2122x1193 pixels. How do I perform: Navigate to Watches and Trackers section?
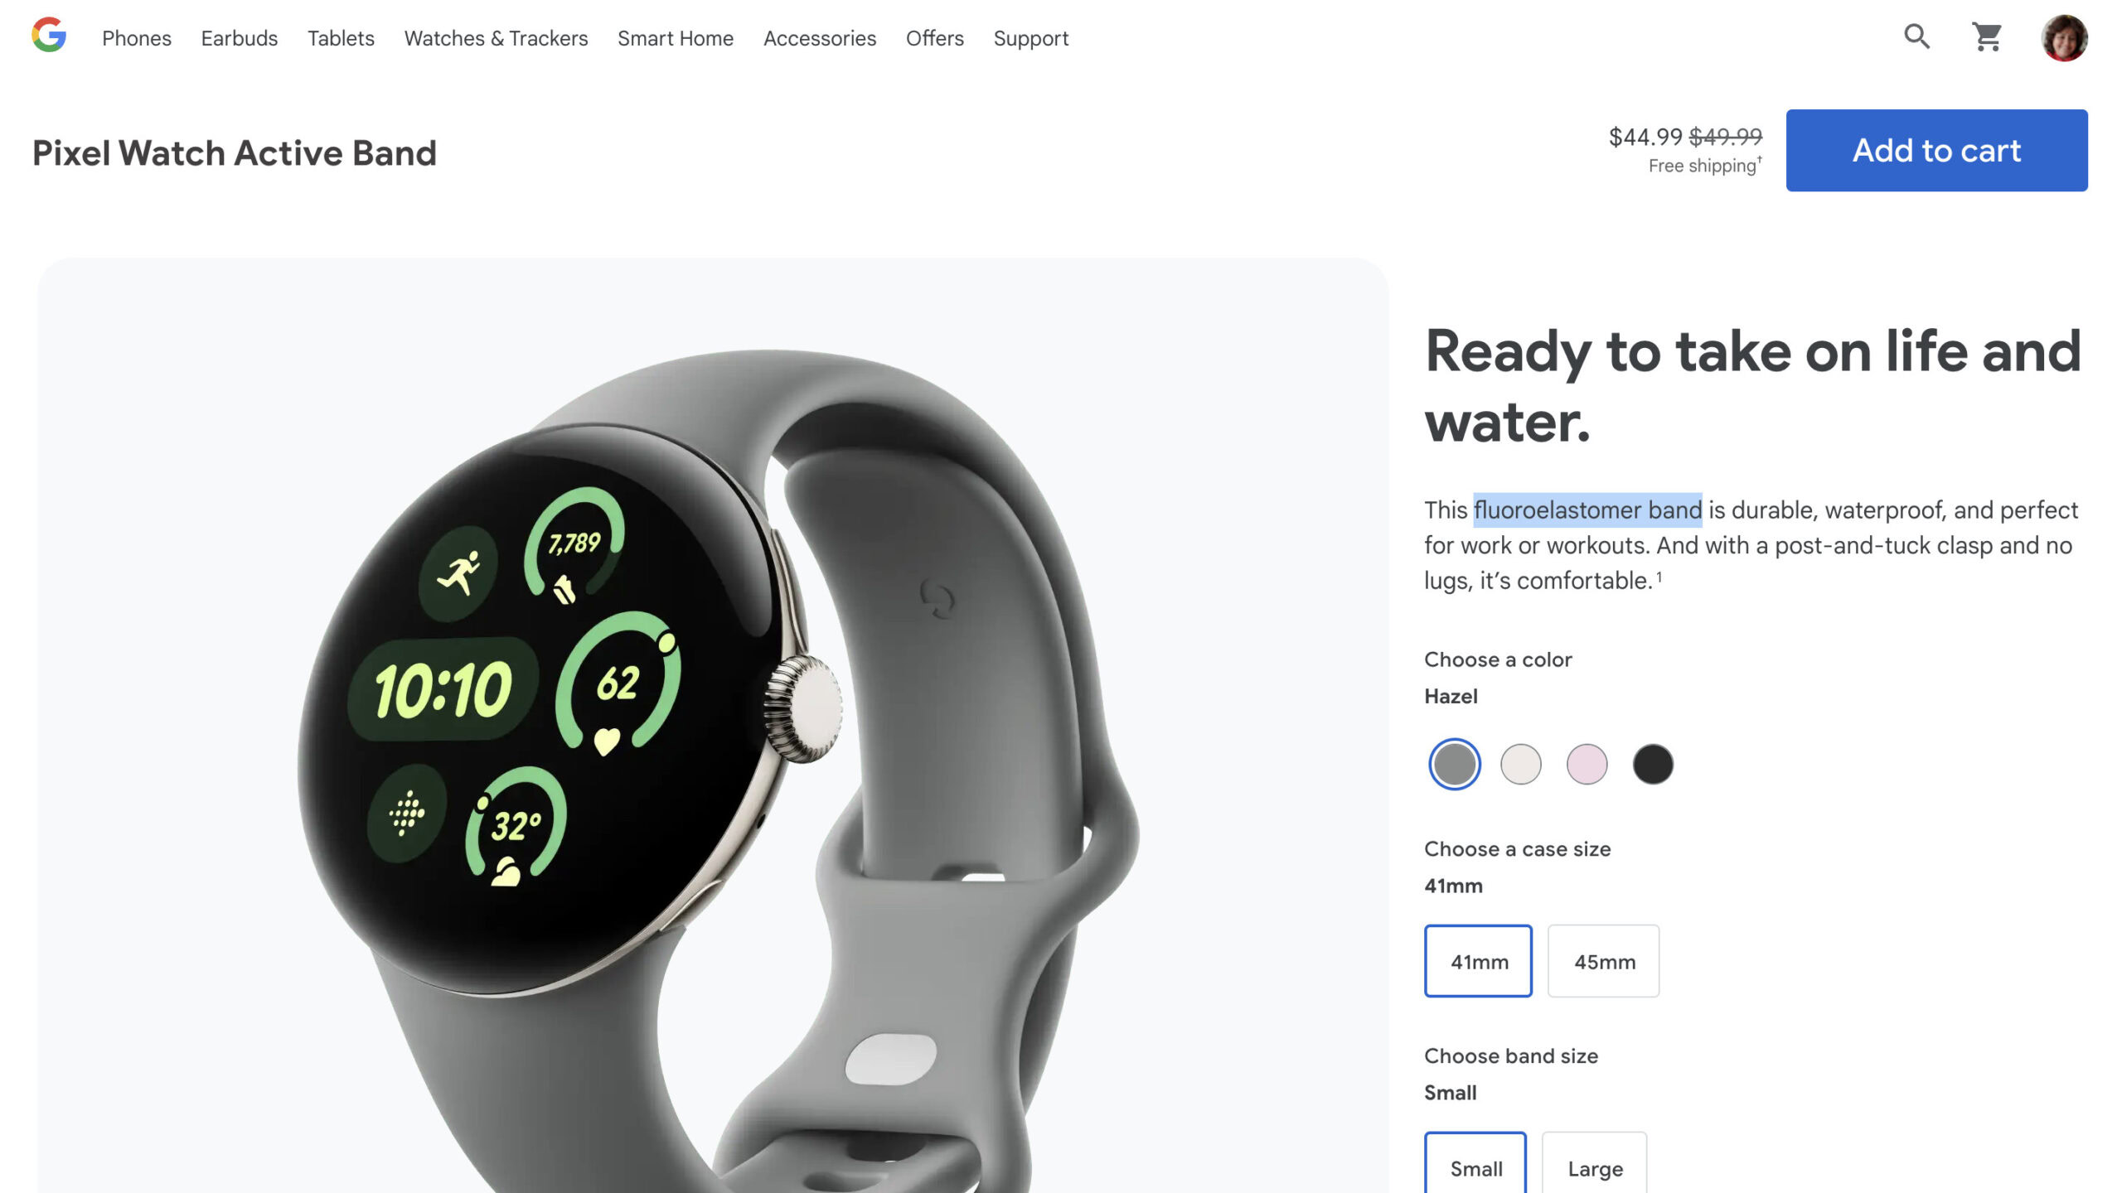click(x=496, y=38)
